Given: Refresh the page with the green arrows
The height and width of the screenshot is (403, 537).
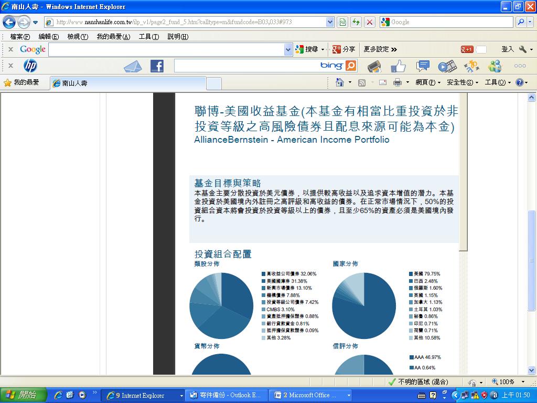Looking at the screenshot, I should (x=356, y=22).
